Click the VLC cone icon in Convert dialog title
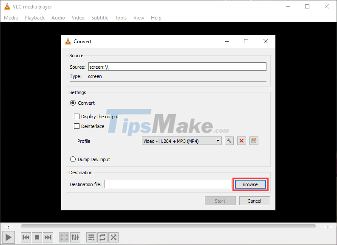 (68, 41)
